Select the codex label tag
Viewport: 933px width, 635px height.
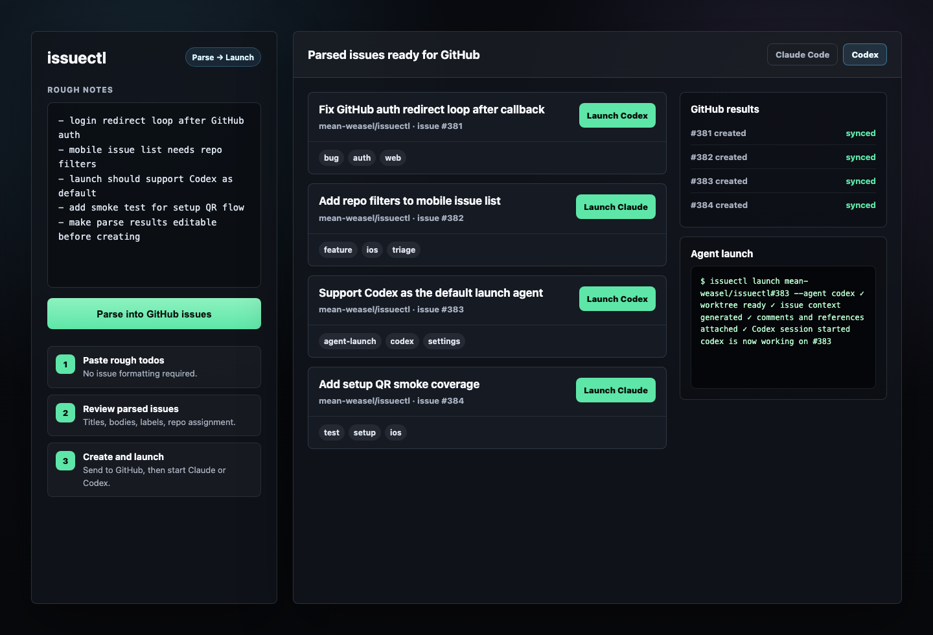click(402, 341)
